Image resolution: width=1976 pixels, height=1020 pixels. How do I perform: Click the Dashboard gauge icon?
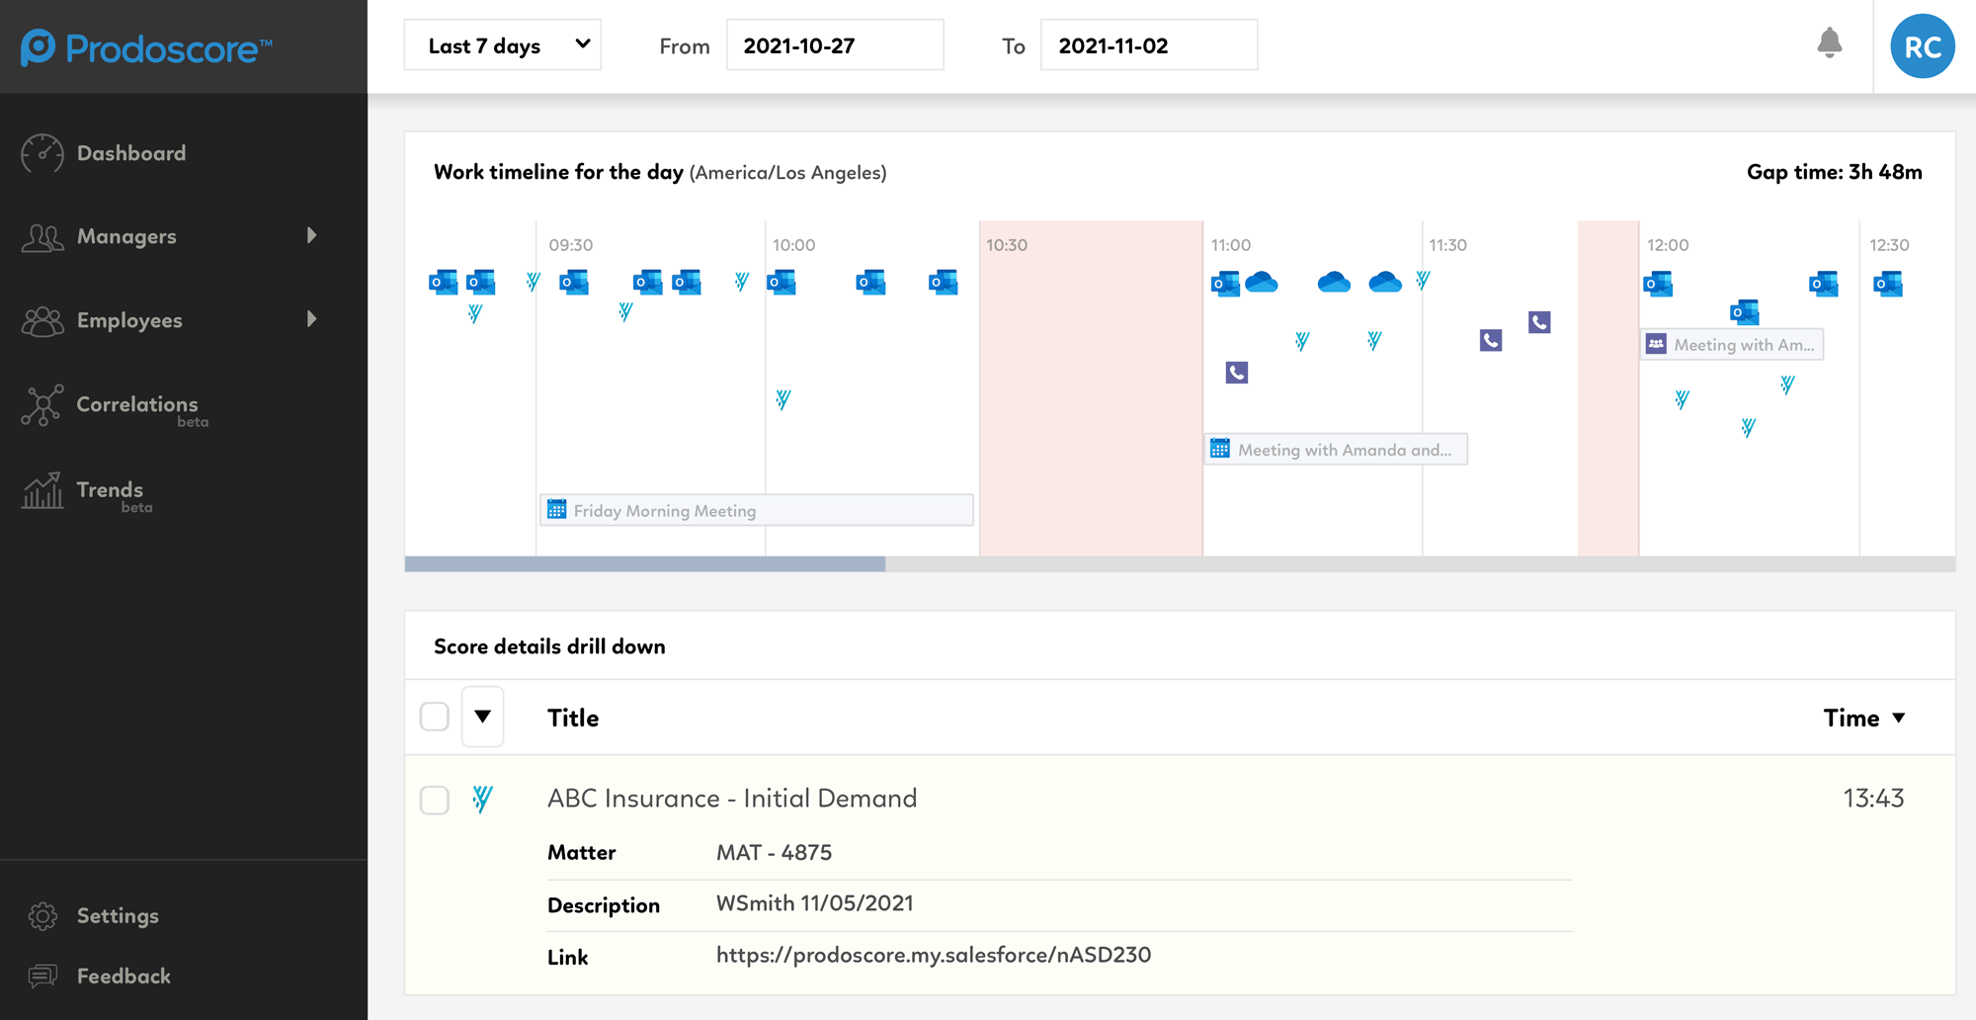click(x=42, y=153)
